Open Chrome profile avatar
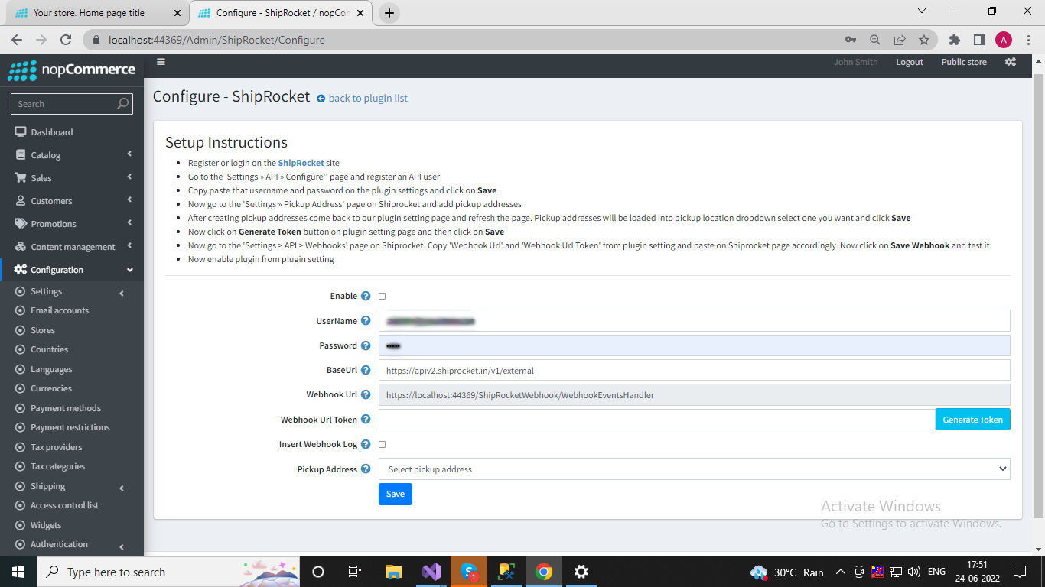This screenshot has height=587, width=1045. click(1004, 40)
